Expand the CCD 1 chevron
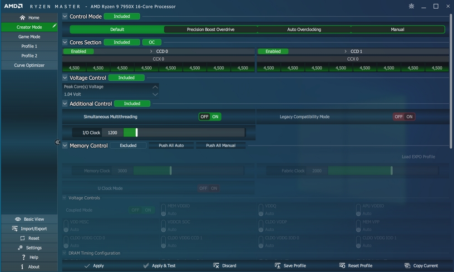454x272 pixels. click(345, 51)
